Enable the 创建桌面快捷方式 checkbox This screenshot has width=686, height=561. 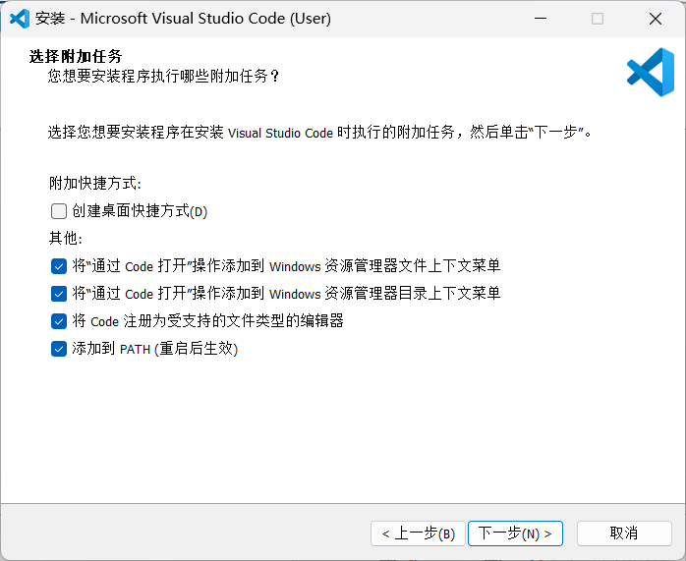coord(59,211)
